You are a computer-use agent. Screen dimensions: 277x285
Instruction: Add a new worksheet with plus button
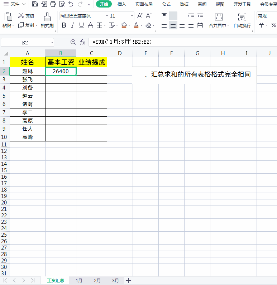[128, 280]
